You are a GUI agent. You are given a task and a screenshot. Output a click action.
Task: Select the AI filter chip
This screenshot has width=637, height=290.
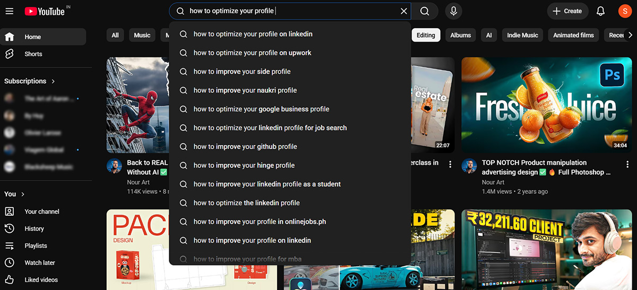click(488, 35)
